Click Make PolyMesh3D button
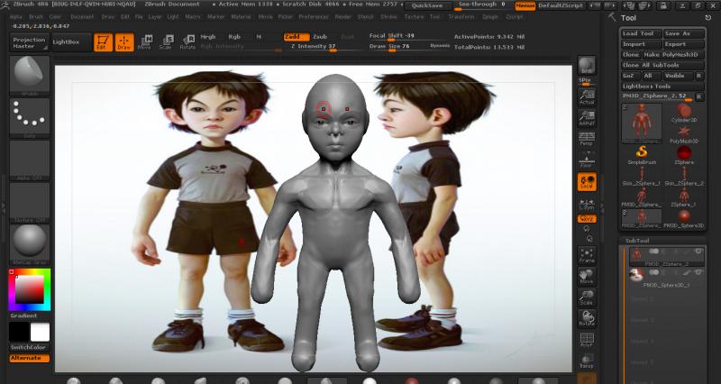The image size is (721, 384). [x=672, y=55]
